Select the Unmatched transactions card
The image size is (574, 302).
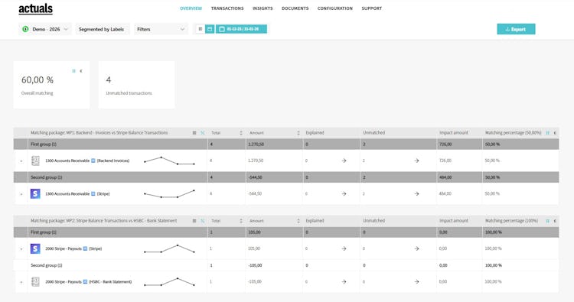tap(136, 85)
